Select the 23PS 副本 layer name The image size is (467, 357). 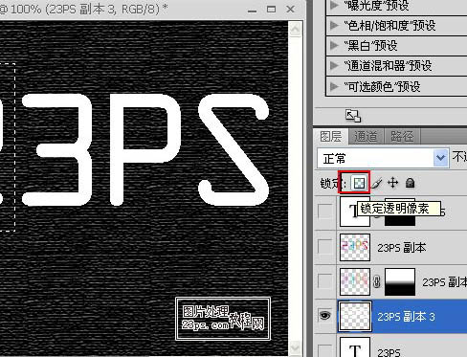(x=402, y=248)
